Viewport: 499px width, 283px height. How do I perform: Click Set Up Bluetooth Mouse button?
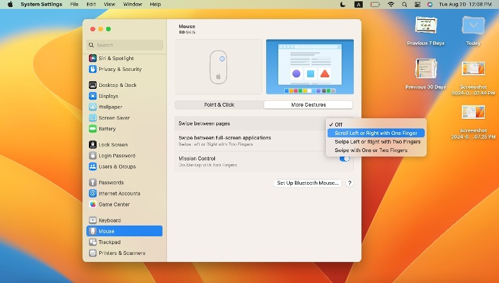click(308, 183)
